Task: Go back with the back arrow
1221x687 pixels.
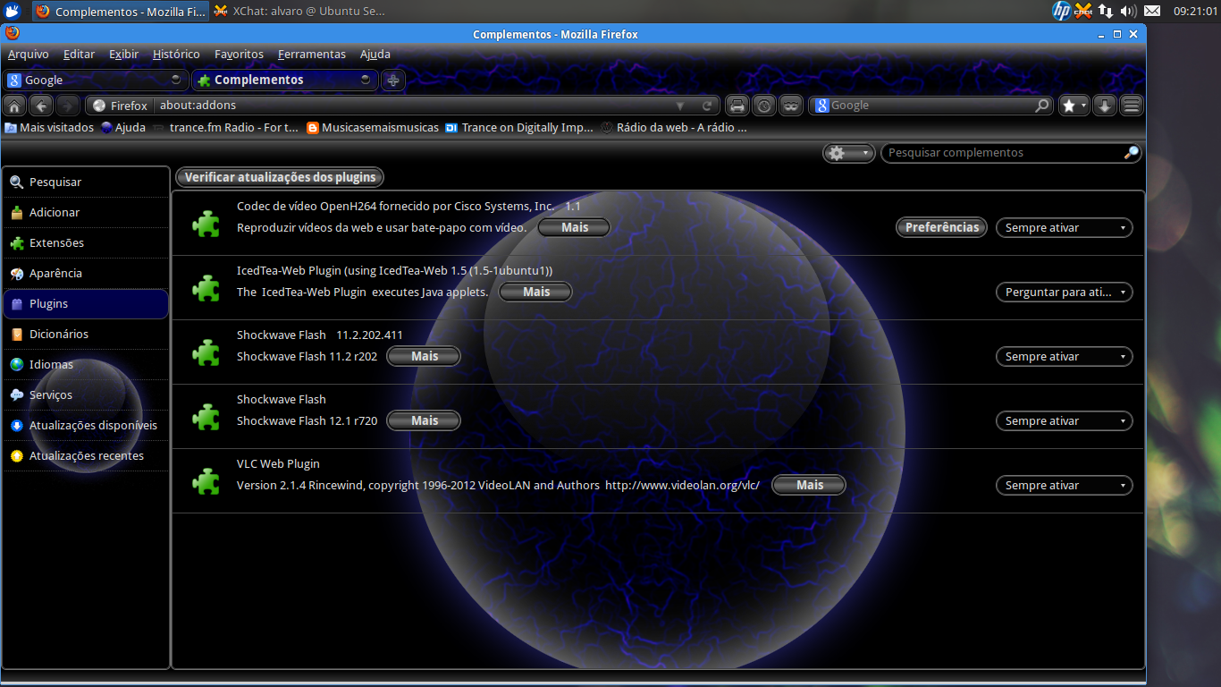Action: pyautogui.click(x=41, y=106)
